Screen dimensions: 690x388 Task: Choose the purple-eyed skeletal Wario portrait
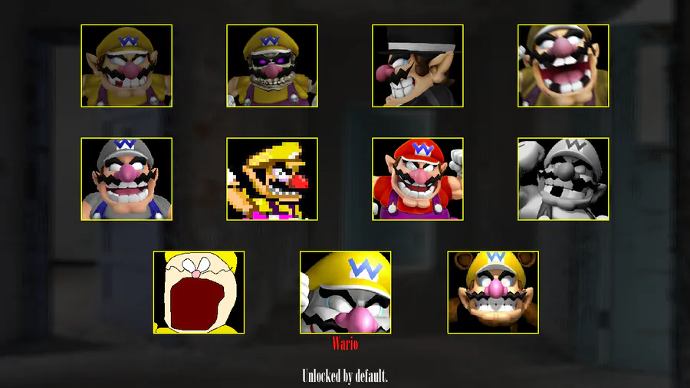tap(272, 65)
